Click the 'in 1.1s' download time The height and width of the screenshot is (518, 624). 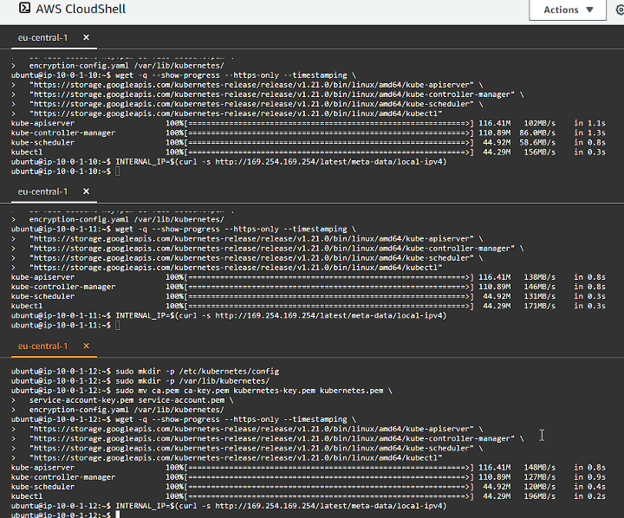click(x=590, y=123)
